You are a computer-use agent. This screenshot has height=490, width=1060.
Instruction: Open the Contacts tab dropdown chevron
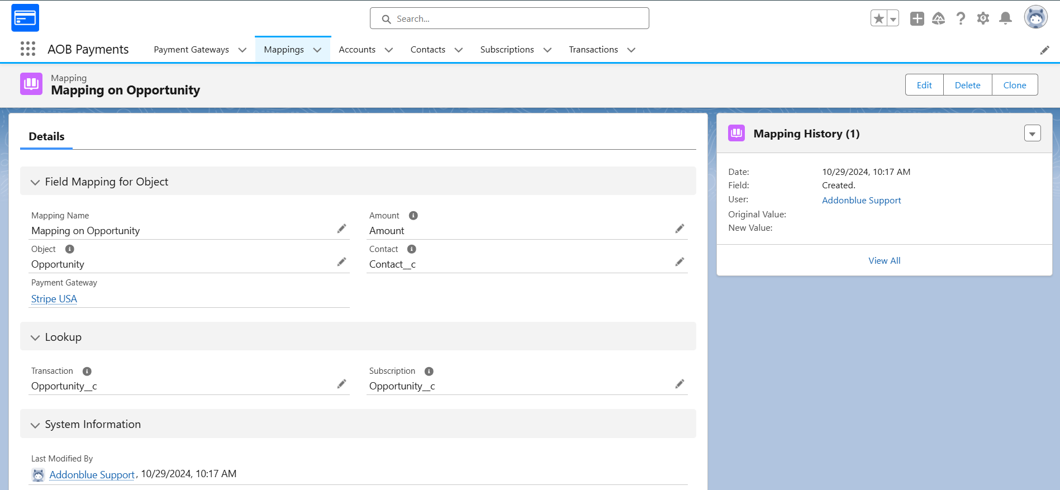459,50
